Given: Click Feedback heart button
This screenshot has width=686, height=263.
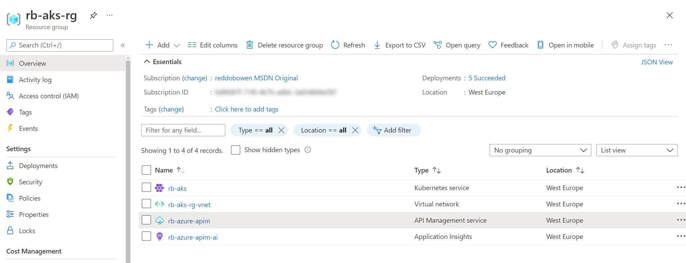Looking at the screenshot, I should (x=508, y=45).
